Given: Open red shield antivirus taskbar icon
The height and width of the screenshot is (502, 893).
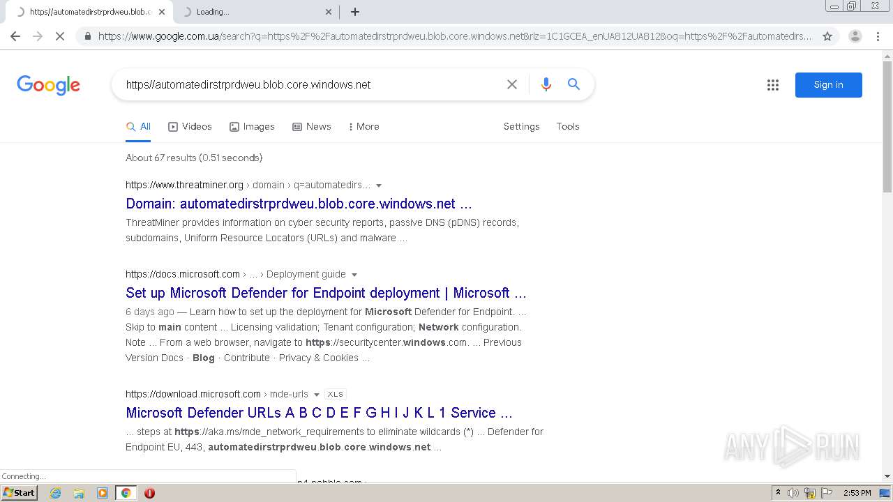Looking at the screenshot, I should pyautogui.click(x=149, y=493).
